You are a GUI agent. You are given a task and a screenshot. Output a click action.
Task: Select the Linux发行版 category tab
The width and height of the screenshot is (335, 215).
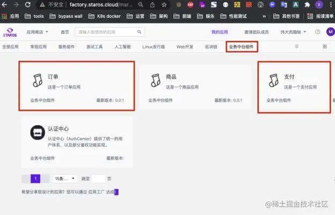(x=154, y=47)
